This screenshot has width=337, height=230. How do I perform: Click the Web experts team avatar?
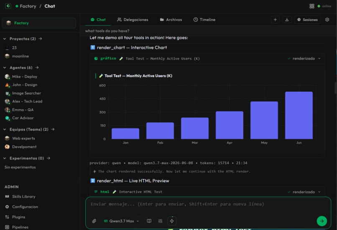point(7,139)
